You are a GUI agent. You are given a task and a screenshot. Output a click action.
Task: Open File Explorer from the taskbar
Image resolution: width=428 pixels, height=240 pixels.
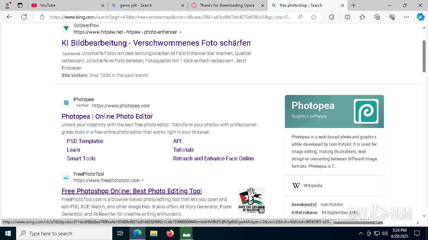(153, 233)
